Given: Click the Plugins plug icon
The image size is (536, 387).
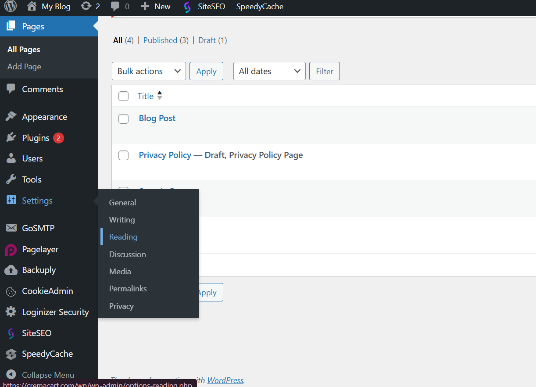Looking at the screenshot, I should pos(11,138).
